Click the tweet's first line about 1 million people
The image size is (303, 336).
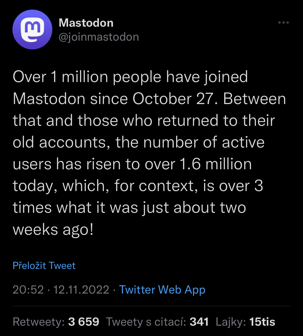coord(130,77)
